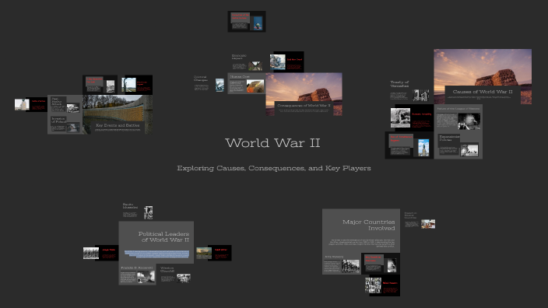Open the Franklin D. Roosevelt slide
548x308 pixels.
coord(137,275)
